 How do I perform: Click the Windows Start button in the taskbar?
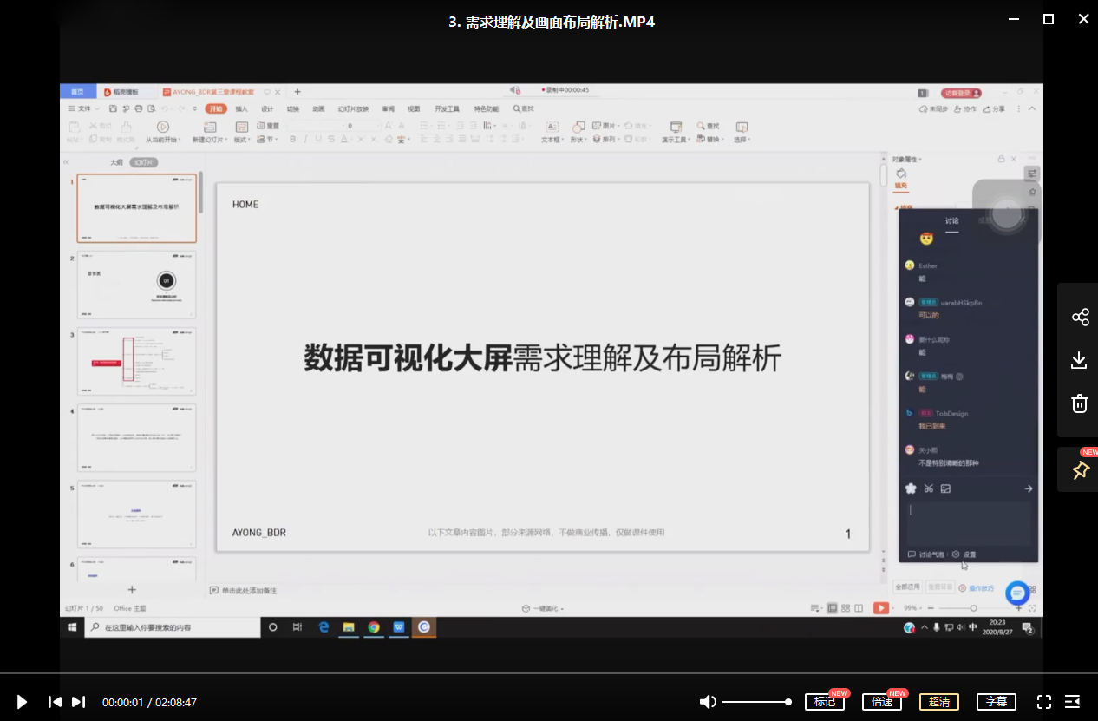coord(72,626)
